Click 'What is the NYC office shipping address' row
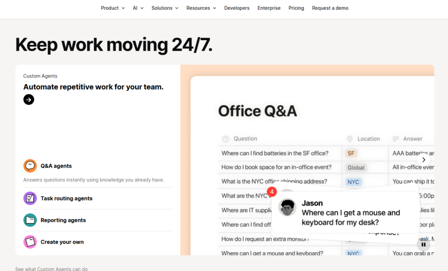Screen dimensions: 448x271 (x=274, y=182)
